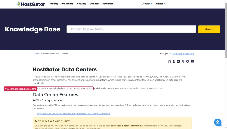Click the knowledge base search field

(x=131, y=29)
